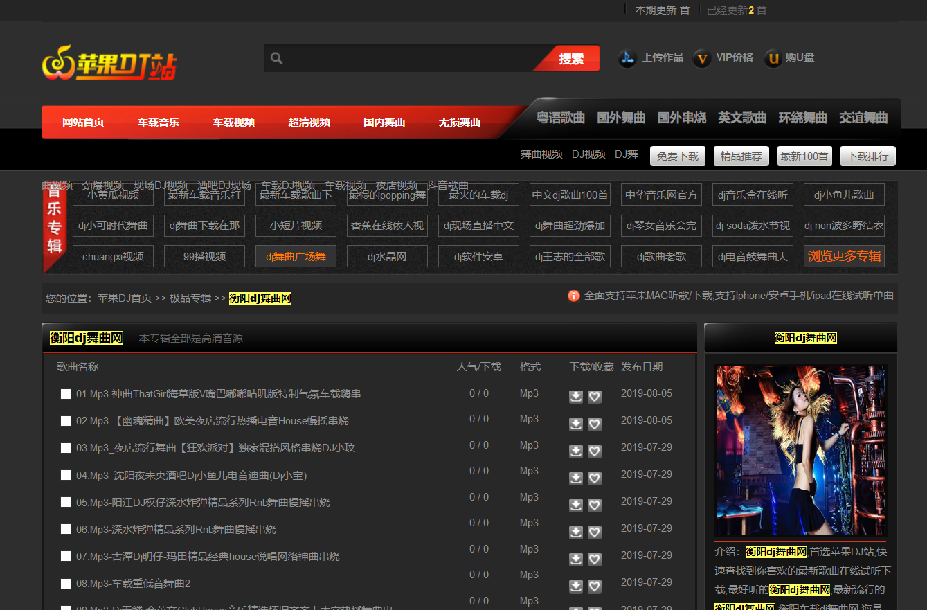The width and height of the screenshot is (927, 610).
Task: Click the red 搜索 button
Action: (571, 59)
